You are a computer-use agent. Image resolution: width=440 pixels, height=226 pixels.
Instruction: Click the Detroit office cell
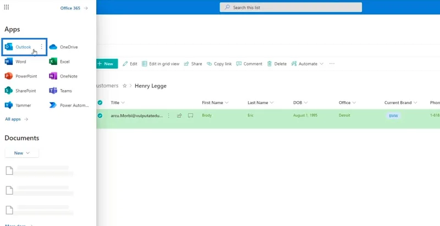coord(344,115)
